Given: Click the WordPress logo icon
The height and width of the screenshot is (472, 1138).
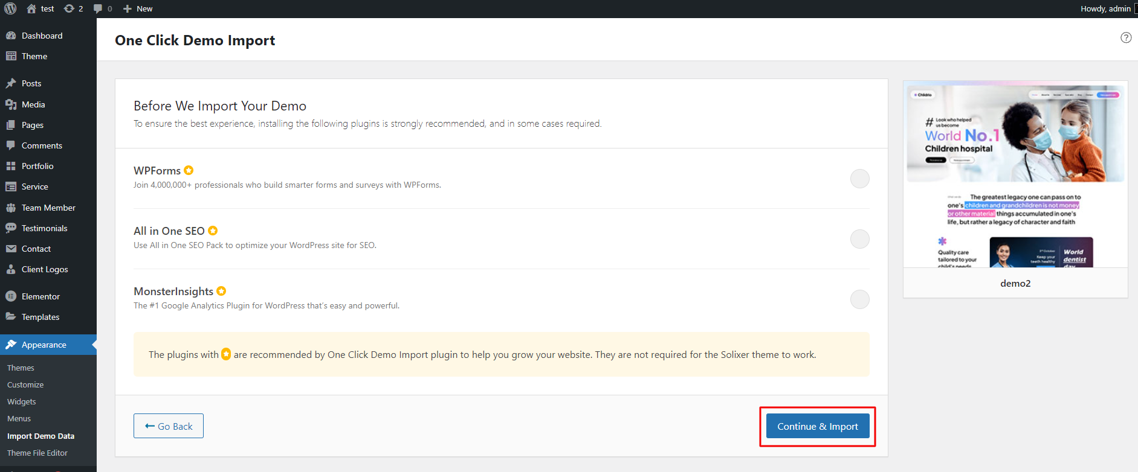Looking at the screenshot, I should click(x=10, y=8).
